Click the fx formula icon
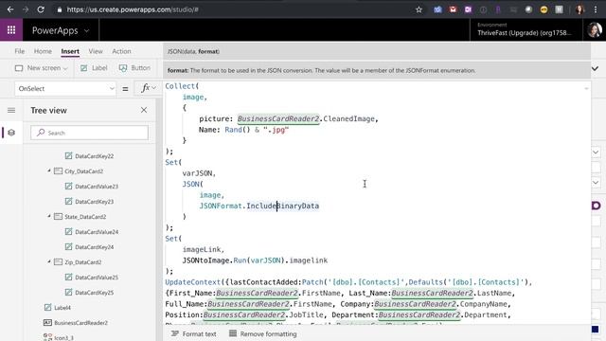Screen dimensions: 606x341 tap(145, 88)
